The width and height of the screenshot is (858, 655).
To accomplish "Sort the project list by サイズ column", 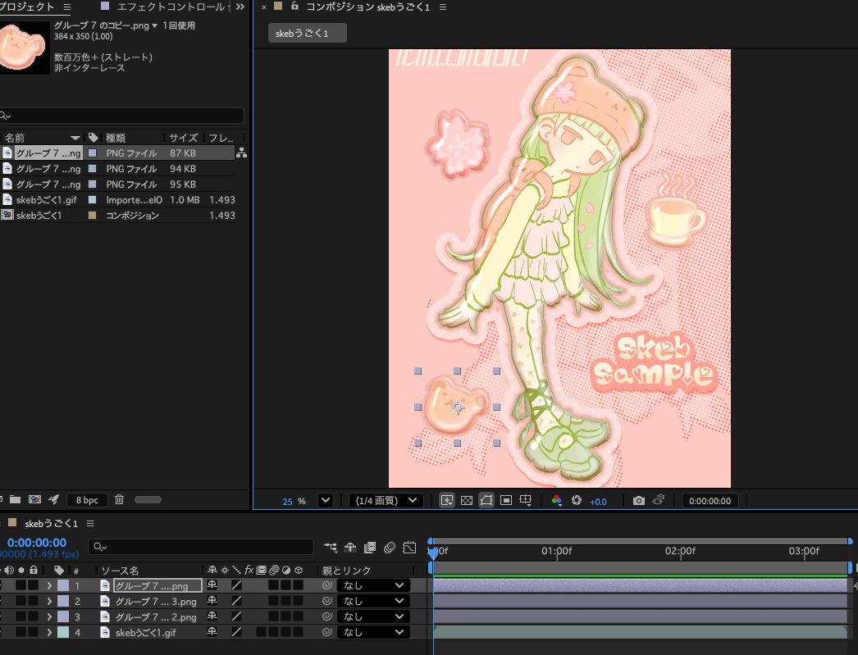I will click(x=183, y=138).
